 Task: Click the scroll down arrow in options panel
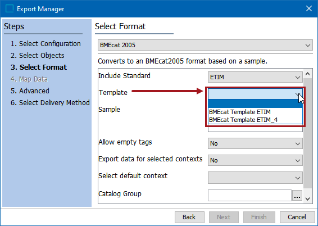click(x=307, y=199)
